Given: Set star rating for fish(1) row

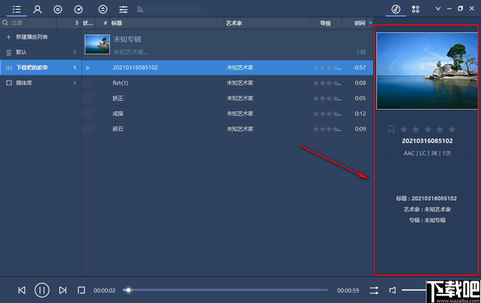Looking at the screenshot, I should tap(327, 83).
